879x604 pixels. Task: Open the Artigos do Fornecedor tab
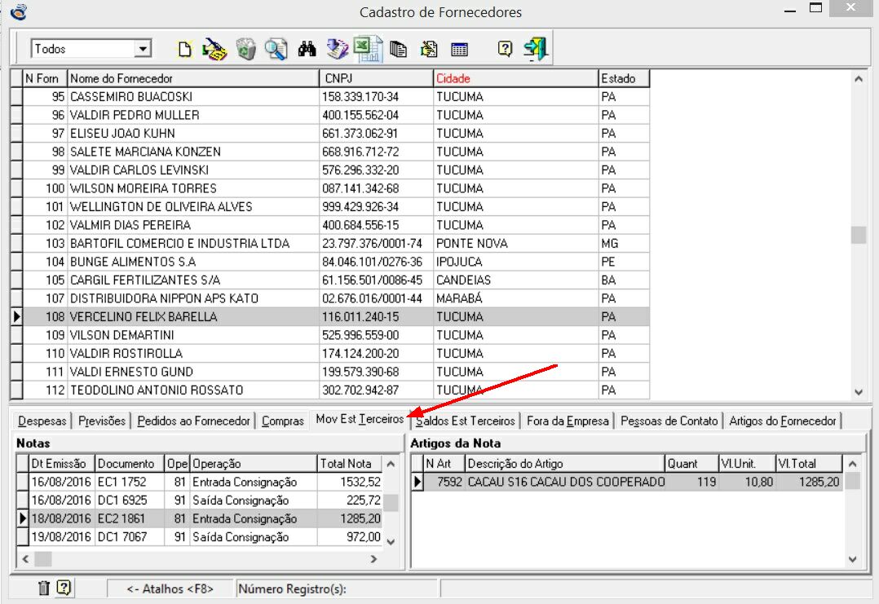coord(783,421)
